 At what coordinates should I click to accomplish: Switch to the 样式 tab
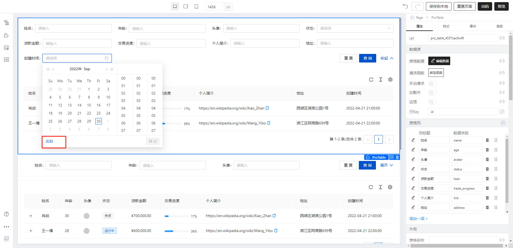coord(446,26)
